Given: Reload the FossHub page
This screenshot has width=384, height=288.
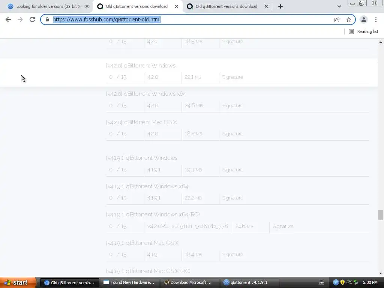Looking at the screenshot, I should (x=32, y=19).
